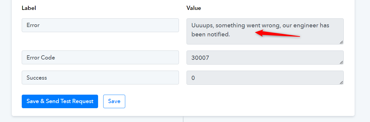
Task: Click the red arrow annotation
Action: pos(277,34)
